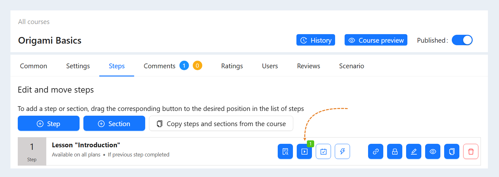Open lesson content search icon
This screenshot has width=499, height=177.
click(285, 151)
